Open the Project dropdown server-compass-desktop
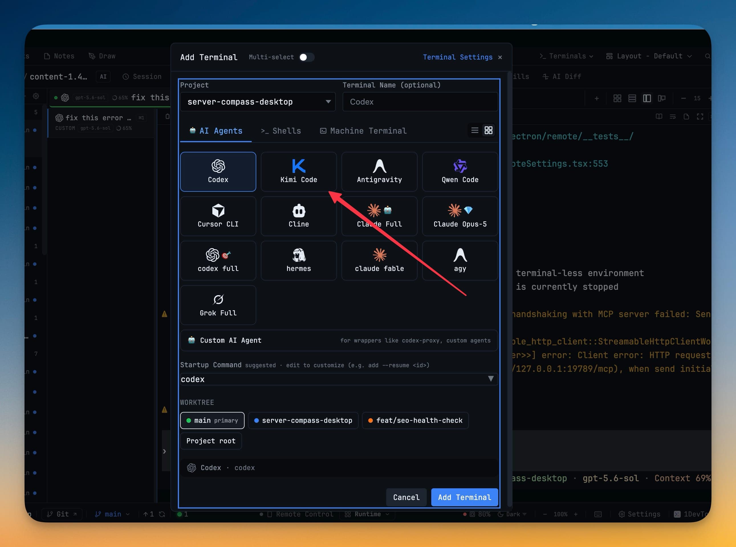The image size is (736, 547). [258, 102]
